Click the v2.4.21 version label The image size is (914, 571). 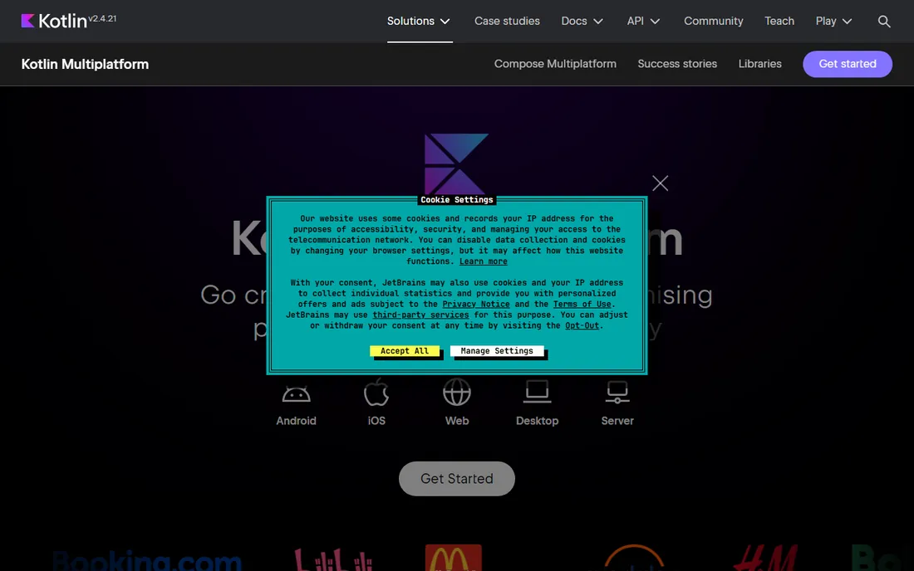pos(102,18)
